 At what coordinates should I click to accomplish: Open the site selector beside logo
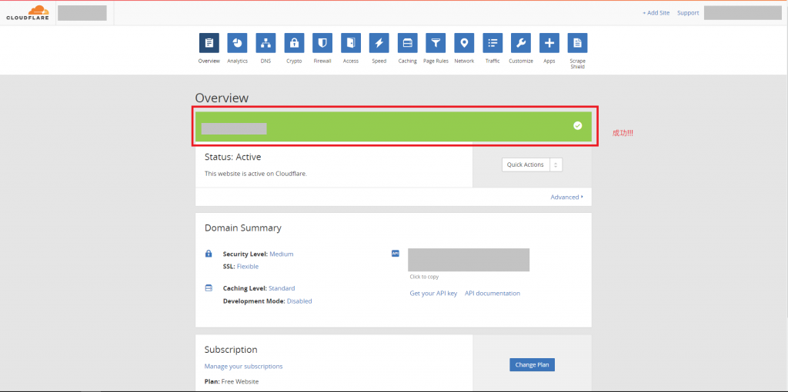pyautogui.click(x=82, y=13)
